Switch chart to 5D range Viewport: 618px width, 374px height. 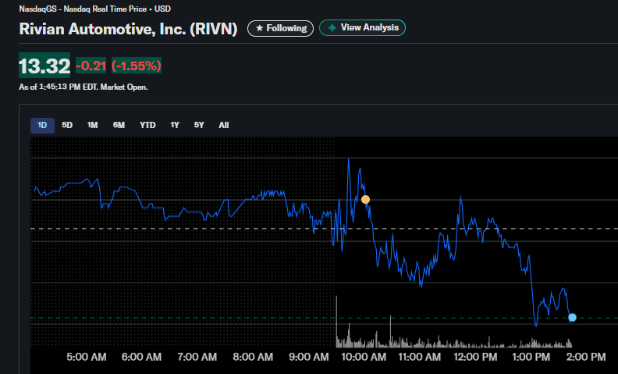click(67, 126)
